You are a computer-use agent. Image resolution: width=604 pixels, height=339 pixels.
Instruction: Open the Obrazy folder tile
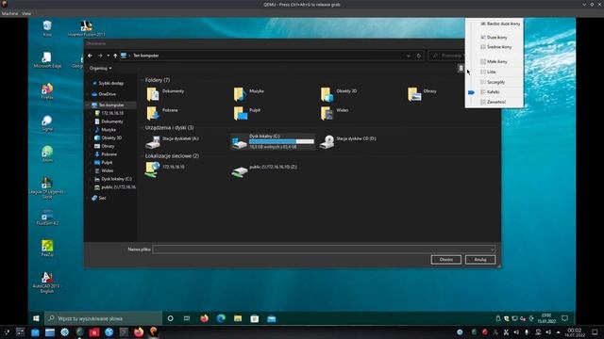click(422, 94)
